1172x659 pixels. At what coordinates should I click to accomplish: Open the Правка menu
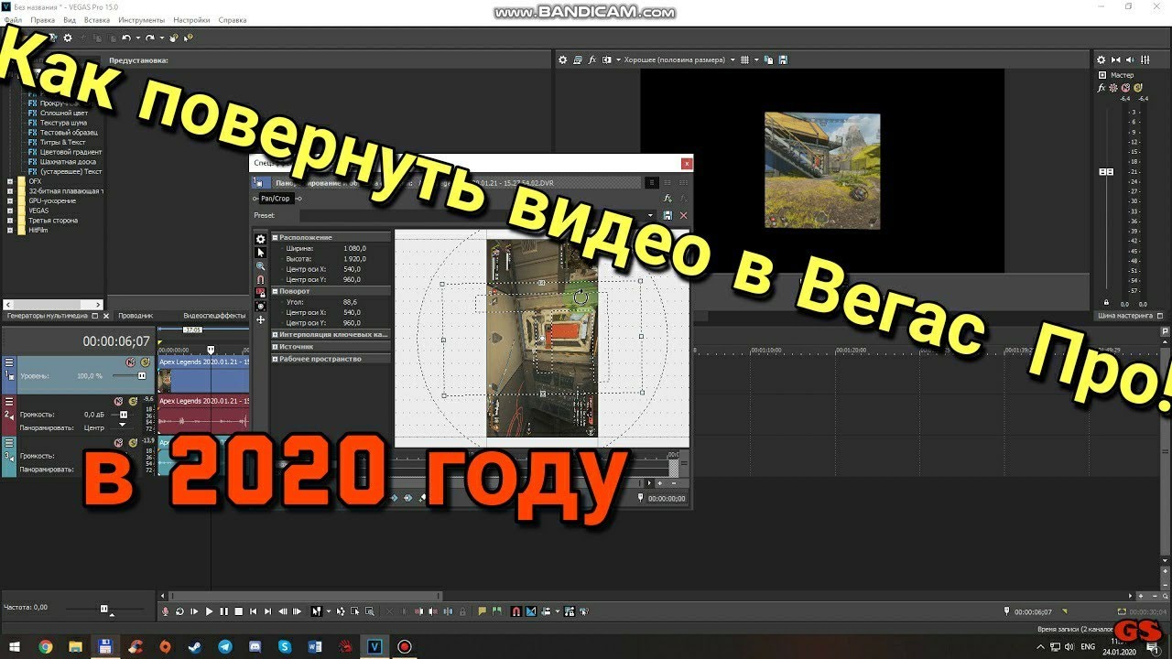[x=42, y=19]
